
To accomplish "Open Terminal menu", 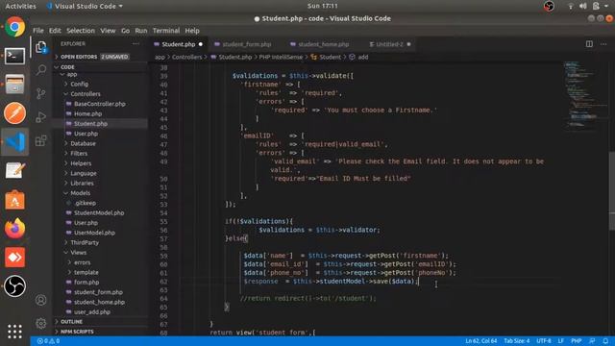I will click(166, 31).
